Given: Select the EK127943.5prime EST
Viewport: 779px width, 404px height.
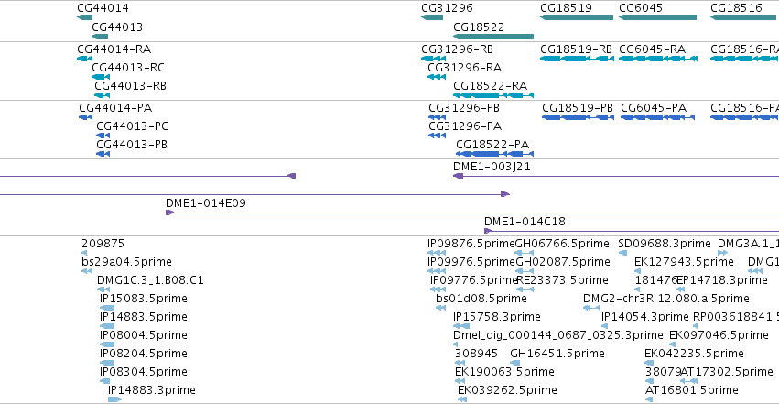Looking at the screenshot, I should tap(637, 271).
